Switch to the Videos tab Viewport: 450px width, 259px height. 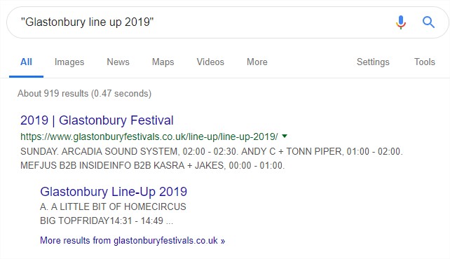point(210,62)
